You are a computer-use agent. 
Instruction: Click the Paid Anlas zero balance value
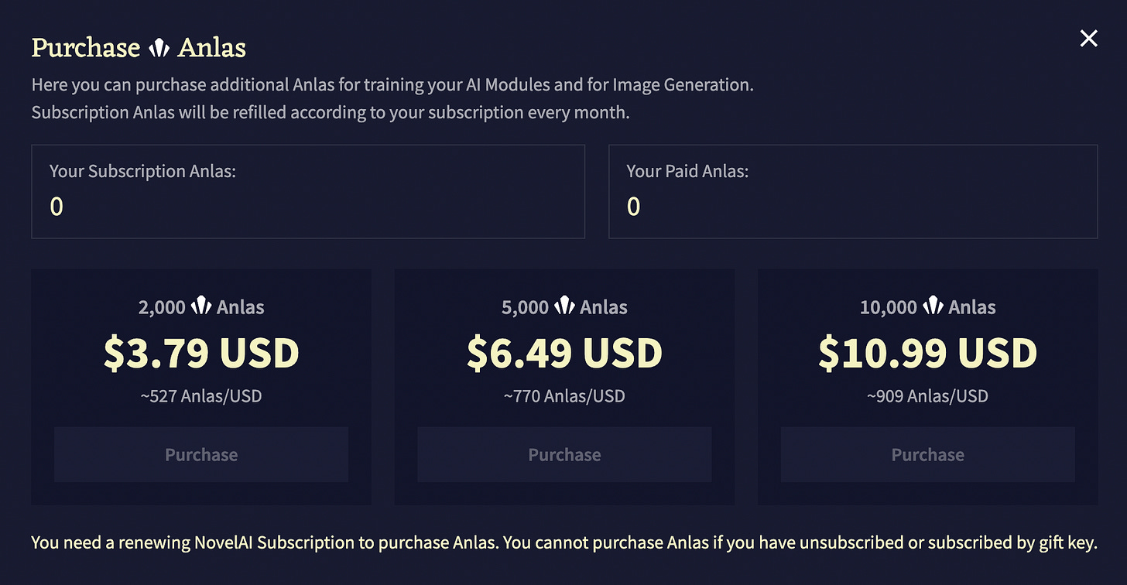pyautogui.click(x=633, y=207)
